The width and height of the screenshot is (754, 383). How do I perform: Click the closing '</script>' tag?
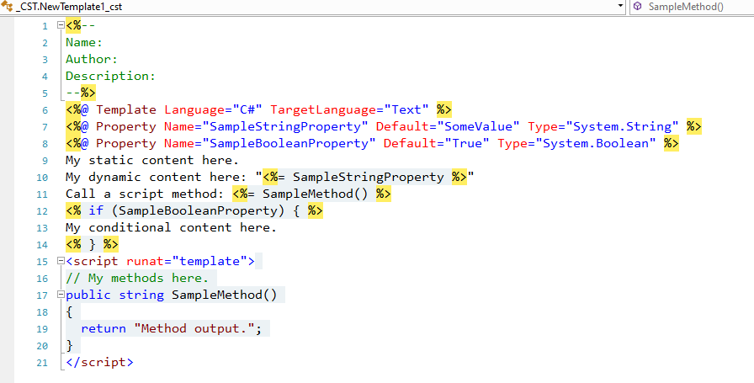pos(99,362)
